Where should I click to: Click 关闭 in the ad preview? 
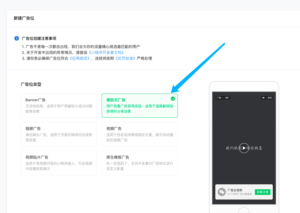269,98
